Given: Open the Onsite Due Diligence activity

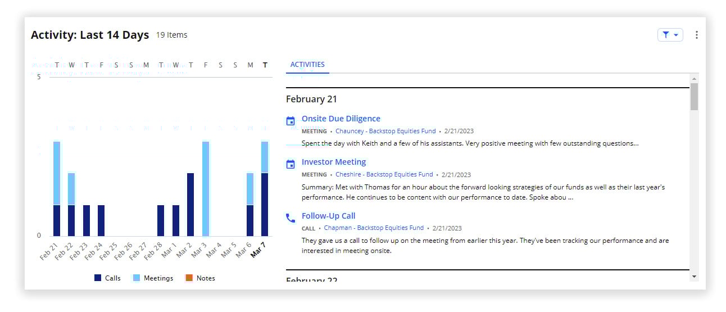Looking at the screenshot, I should pyautogui.click(x=341, y=119).
